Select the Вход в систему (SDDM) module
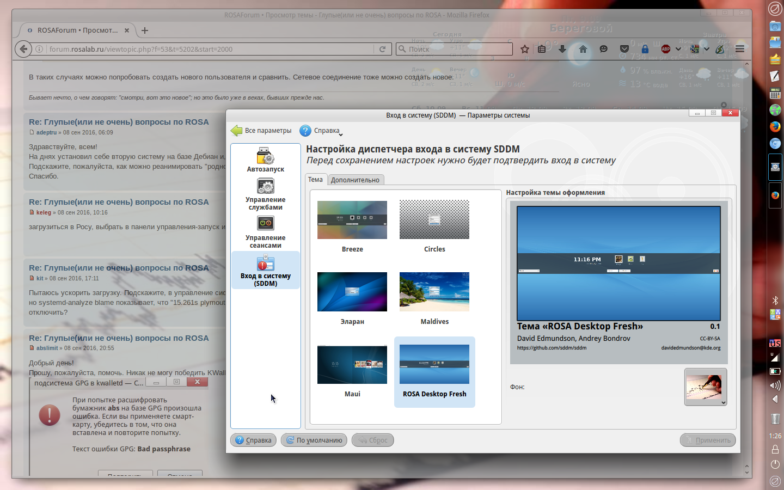Viewport: 784px width, 490px height. click(x=265, y=271)
